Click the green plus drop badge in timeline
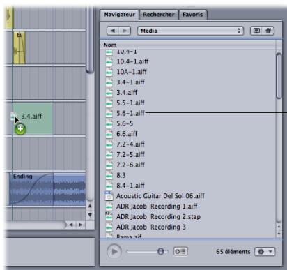This screenshot has width=287, height=270. coord(20,129)
